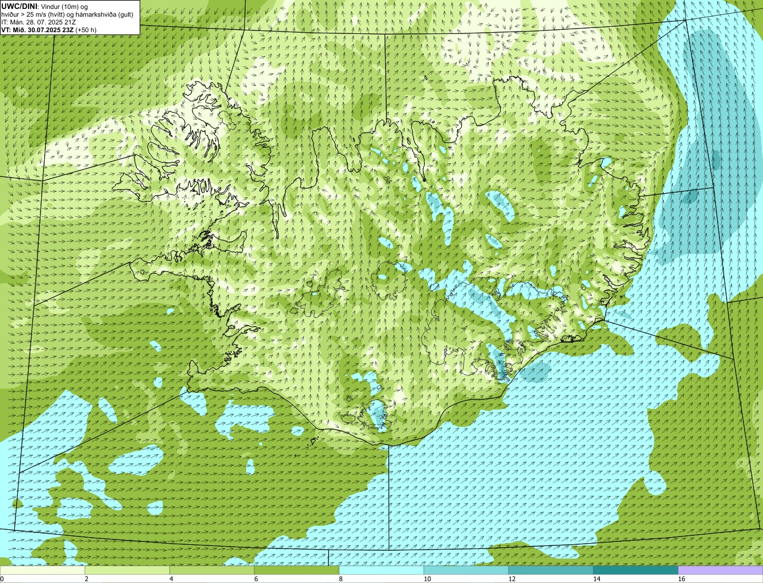This screenshot has height=583, width=763.
Task: Click the "12" label under the color scale
Action: pos(512,579)
